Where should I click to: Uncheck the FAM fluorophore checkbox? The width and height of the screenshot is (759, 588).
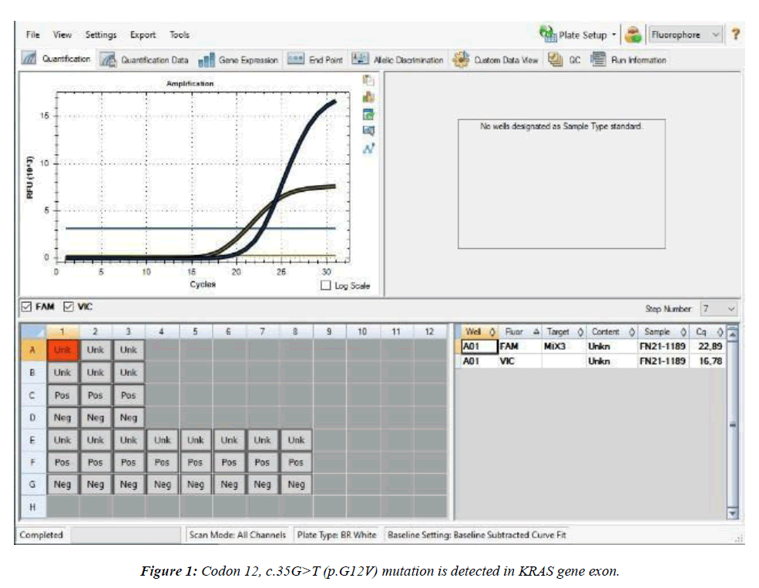[26, 307]
